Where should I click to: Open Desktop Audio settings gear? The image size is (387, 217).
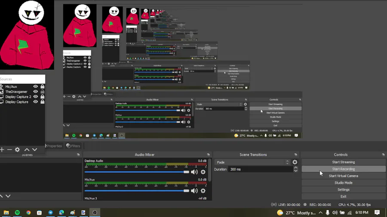coord(203,172)
